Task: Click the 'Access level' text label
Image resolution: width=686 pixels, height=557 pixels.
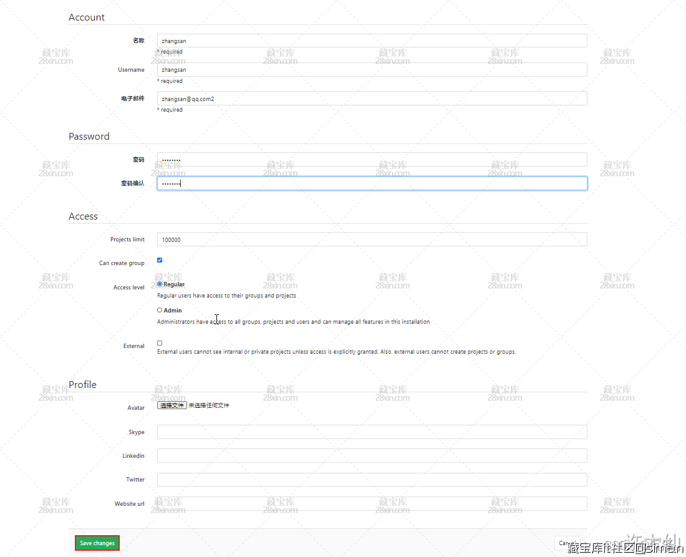Action: coord(128,288)
